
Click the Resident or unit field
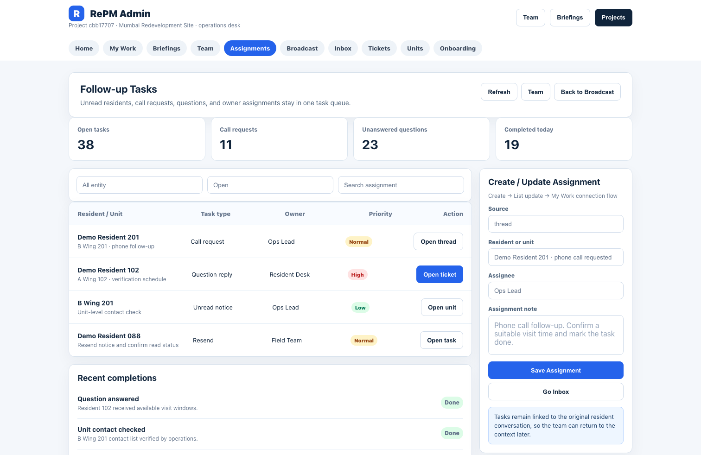pos(556,257)
